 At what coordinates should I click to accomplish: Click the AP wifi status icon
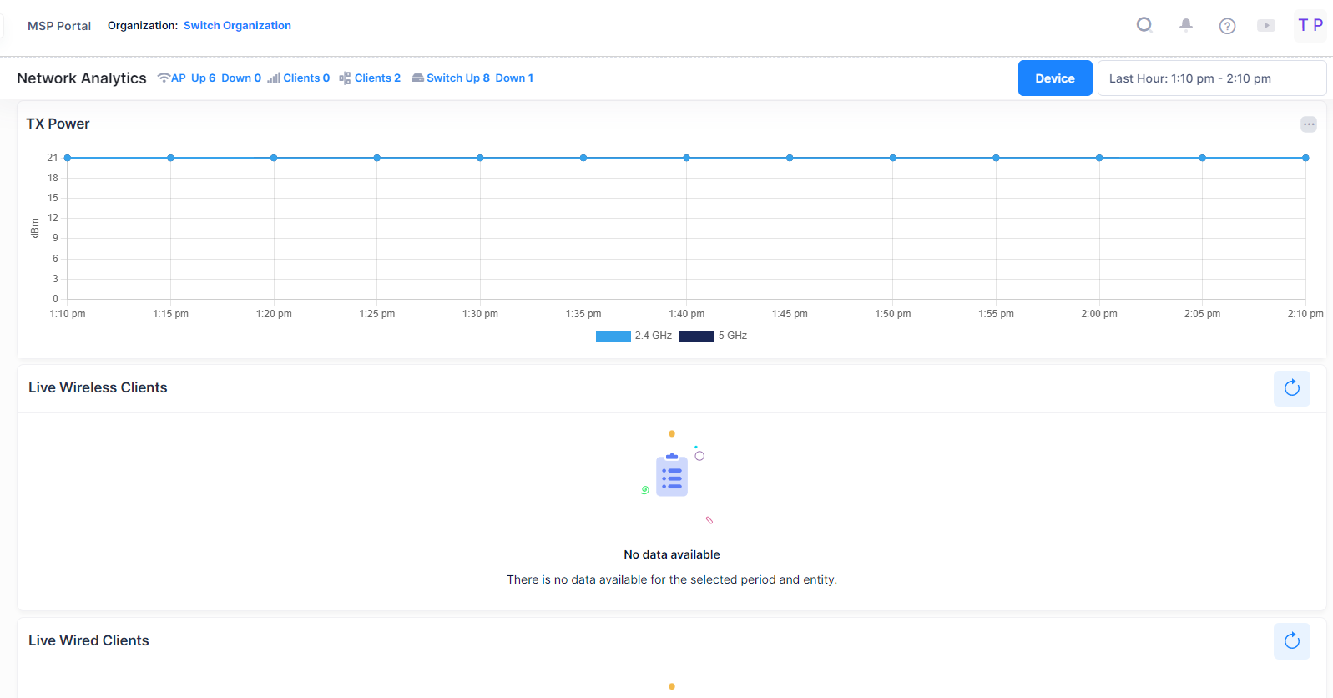[164, 78]
